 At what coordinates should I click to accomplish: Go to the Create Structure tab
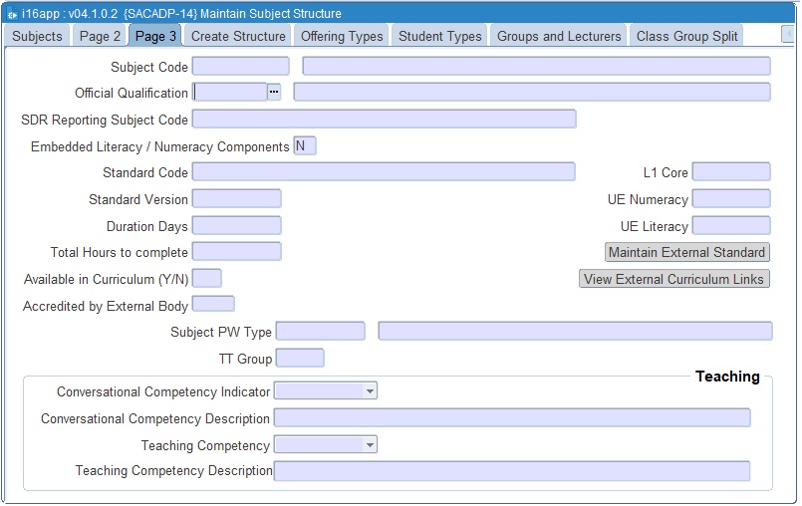point(238,36)
